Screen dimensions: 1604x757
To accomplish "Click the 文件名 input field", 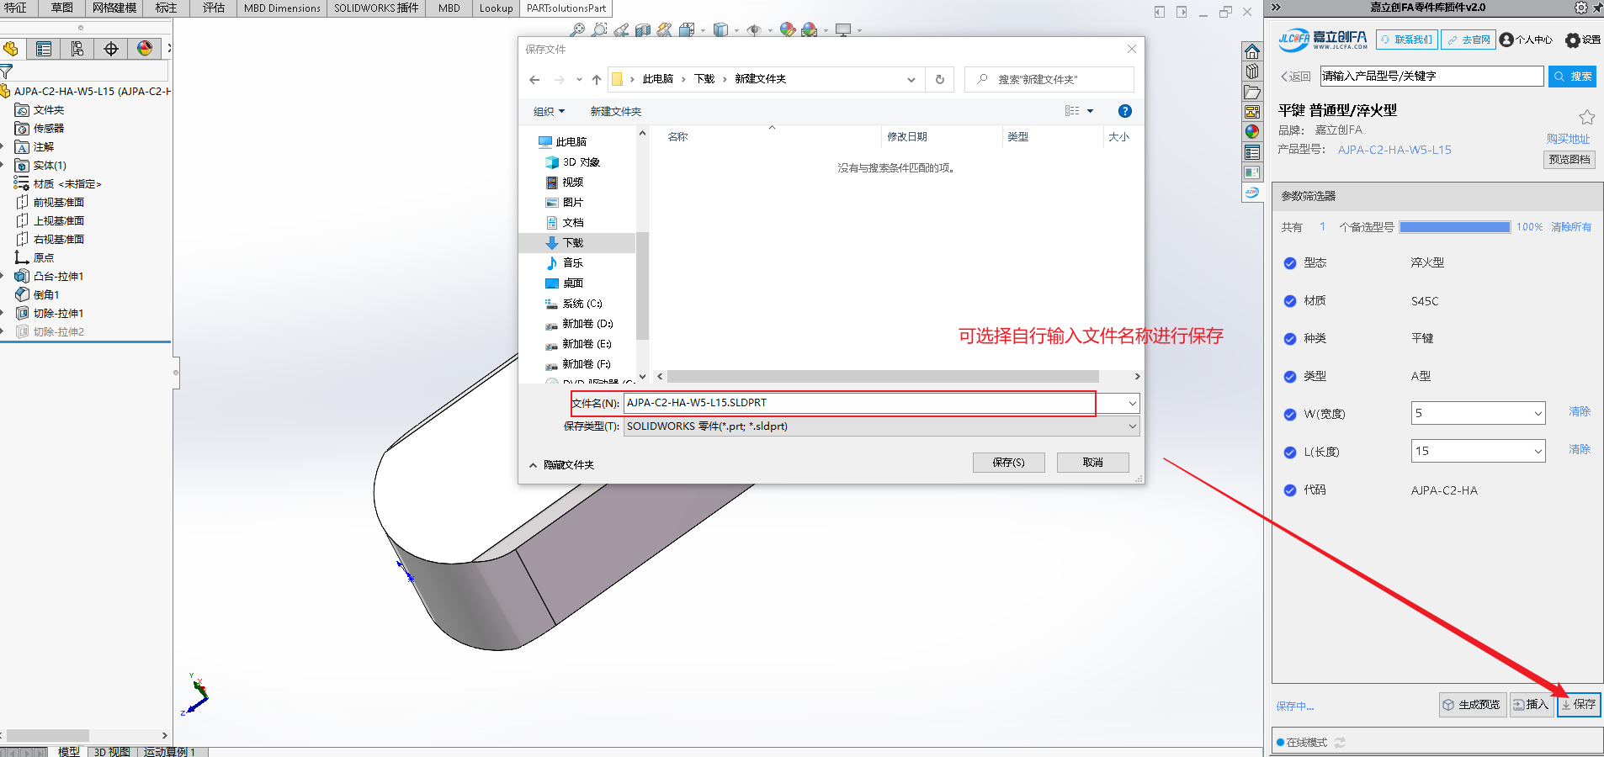I will pos(858,403).
